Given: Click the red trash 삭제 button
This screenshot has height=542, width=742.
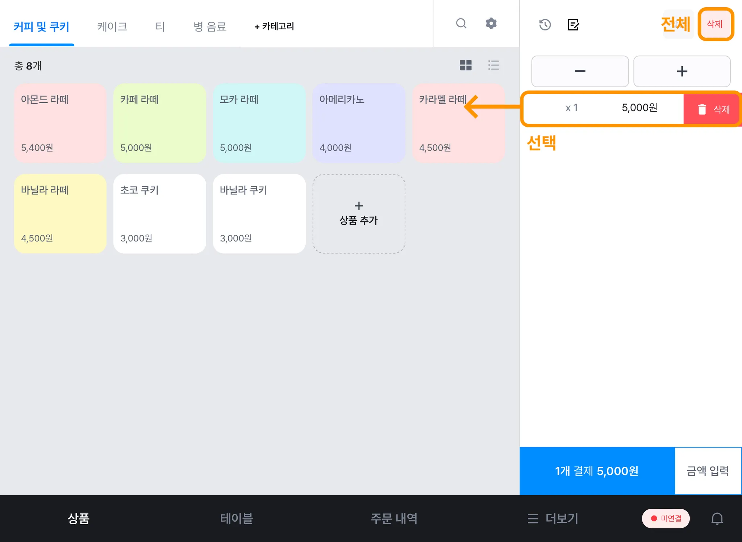Looking at the screenshot, I should (712, 109).
